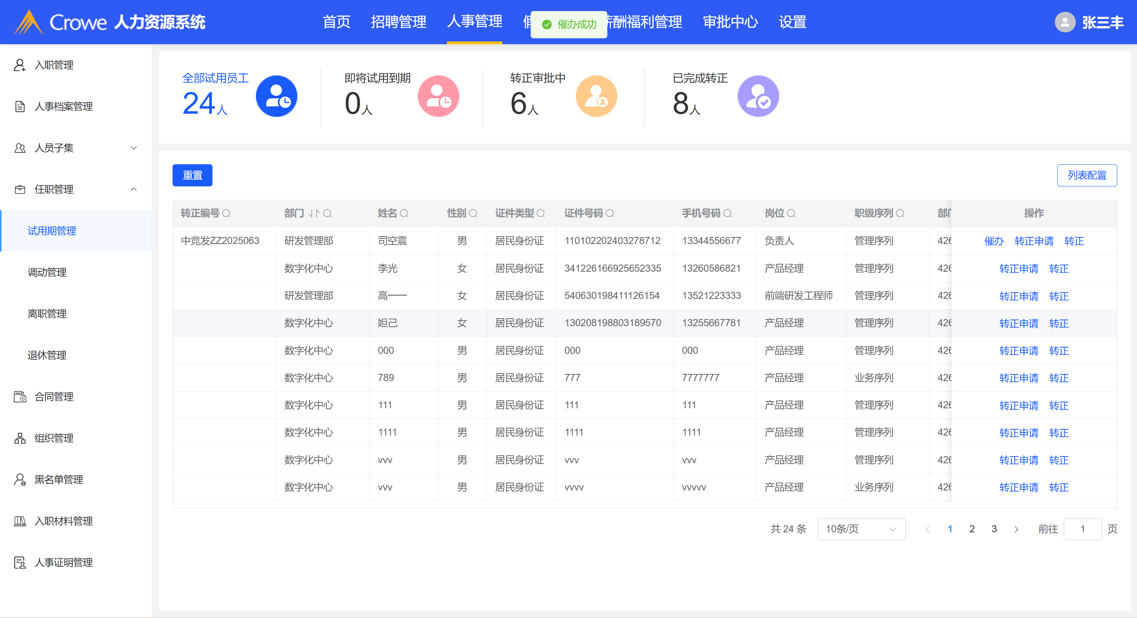This screenshot has height=618, width=1137.
Task: Click the purple 已完成转正 statistics icon
Action: 758,96
